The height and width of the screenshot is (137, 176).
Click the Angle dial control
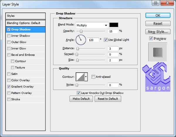(x=81, y=40)
